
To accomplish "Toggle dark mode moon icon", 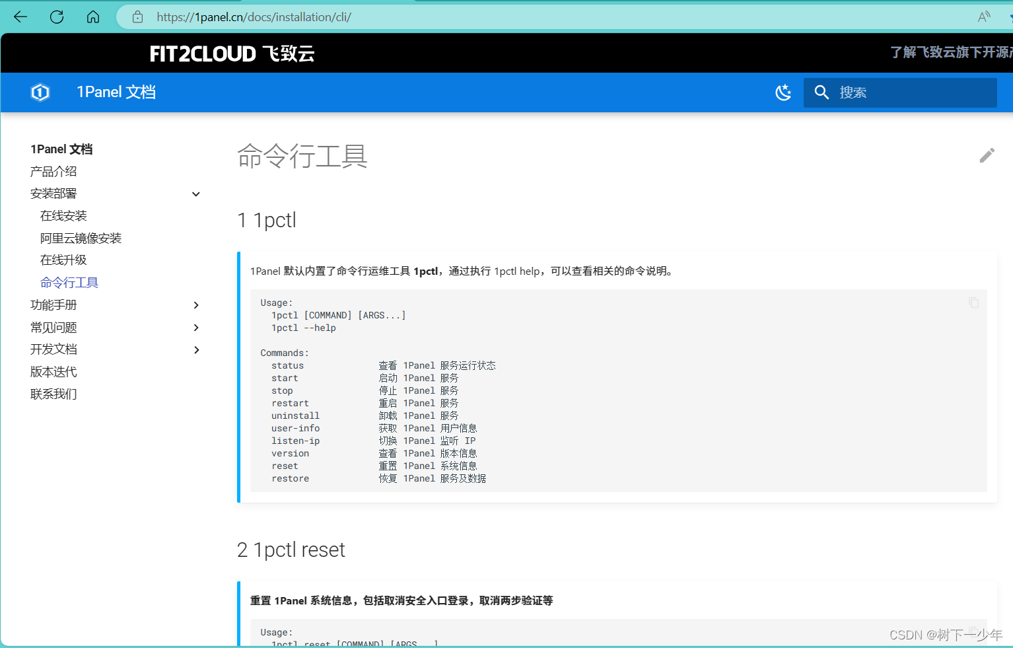I will tap(783, 92).
